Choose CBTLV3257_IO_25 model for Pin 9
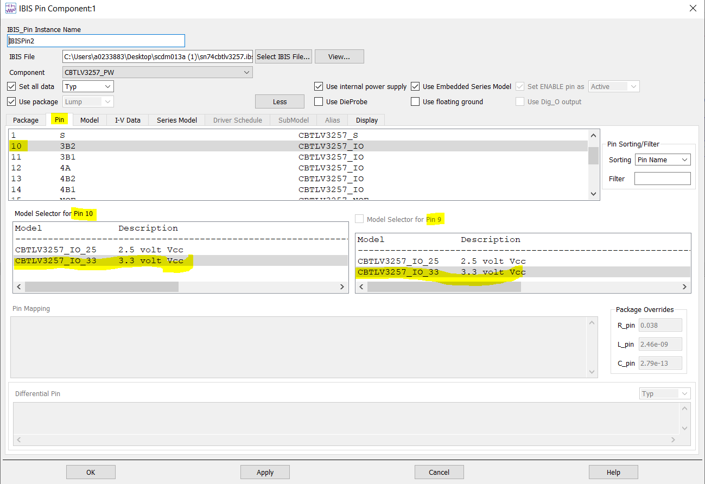This screenshot has width=705, height=484. (523, 261)
